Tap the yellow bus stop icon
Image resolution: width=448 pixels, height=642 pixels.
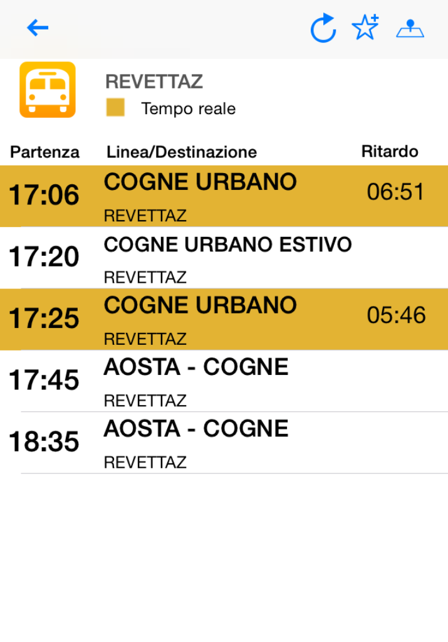tap(48, 90)
